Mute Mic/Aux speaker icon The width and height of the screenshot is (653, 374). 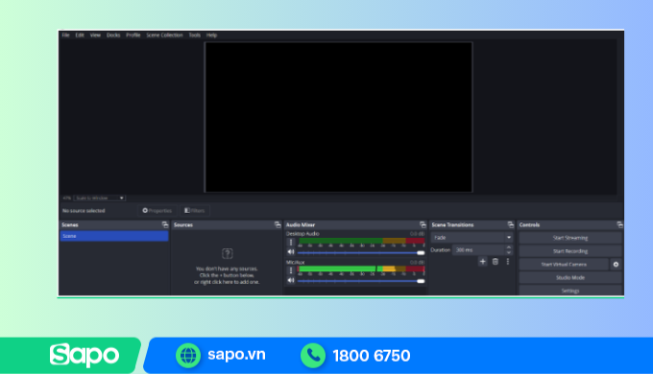[x=291, y=280]
